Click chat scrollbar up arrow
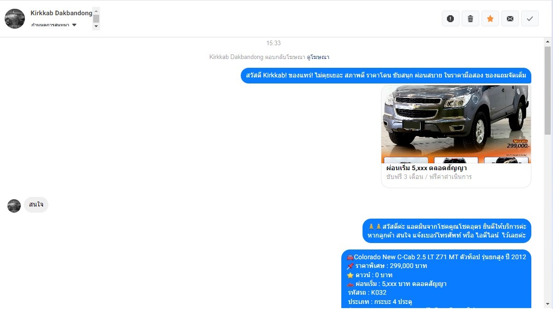 tap(547, 42)
